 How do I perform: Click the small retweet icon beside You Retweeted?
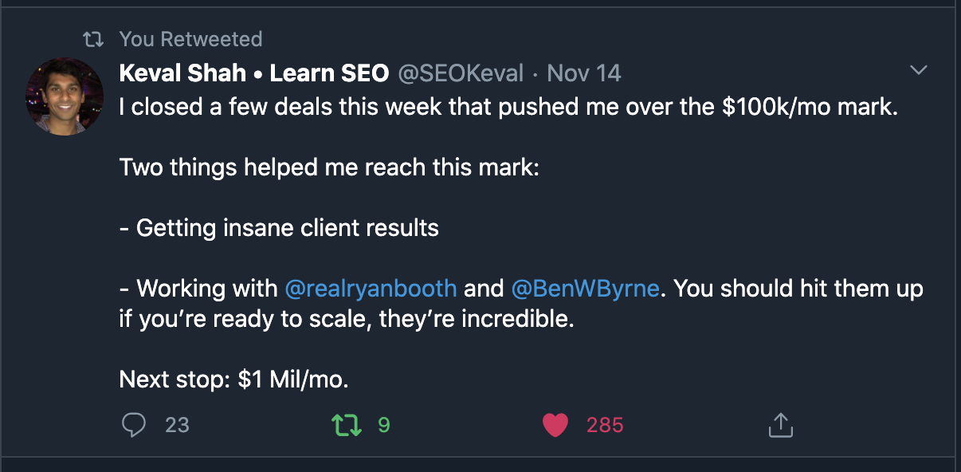pyautogui.click(x=94, y=39)
